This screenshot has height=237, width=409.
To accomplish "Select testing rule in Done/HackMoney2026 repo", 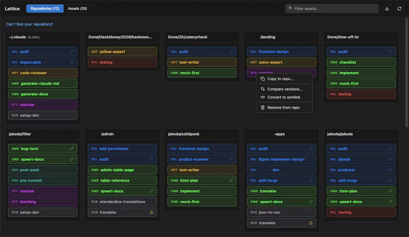I will click(122, 62).
